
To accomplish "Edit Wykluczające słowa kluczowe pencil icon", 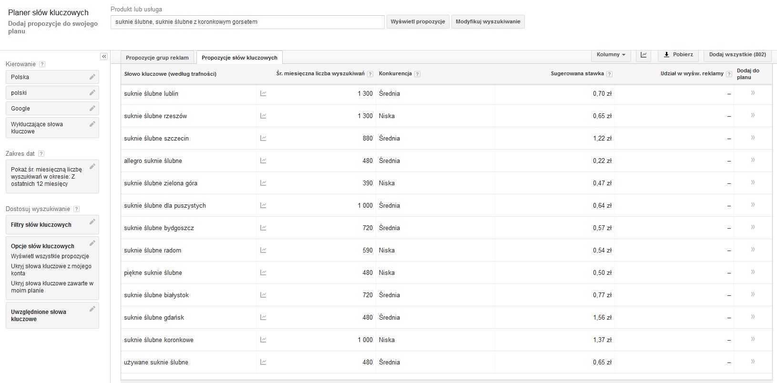I will (x=92, y=124).
